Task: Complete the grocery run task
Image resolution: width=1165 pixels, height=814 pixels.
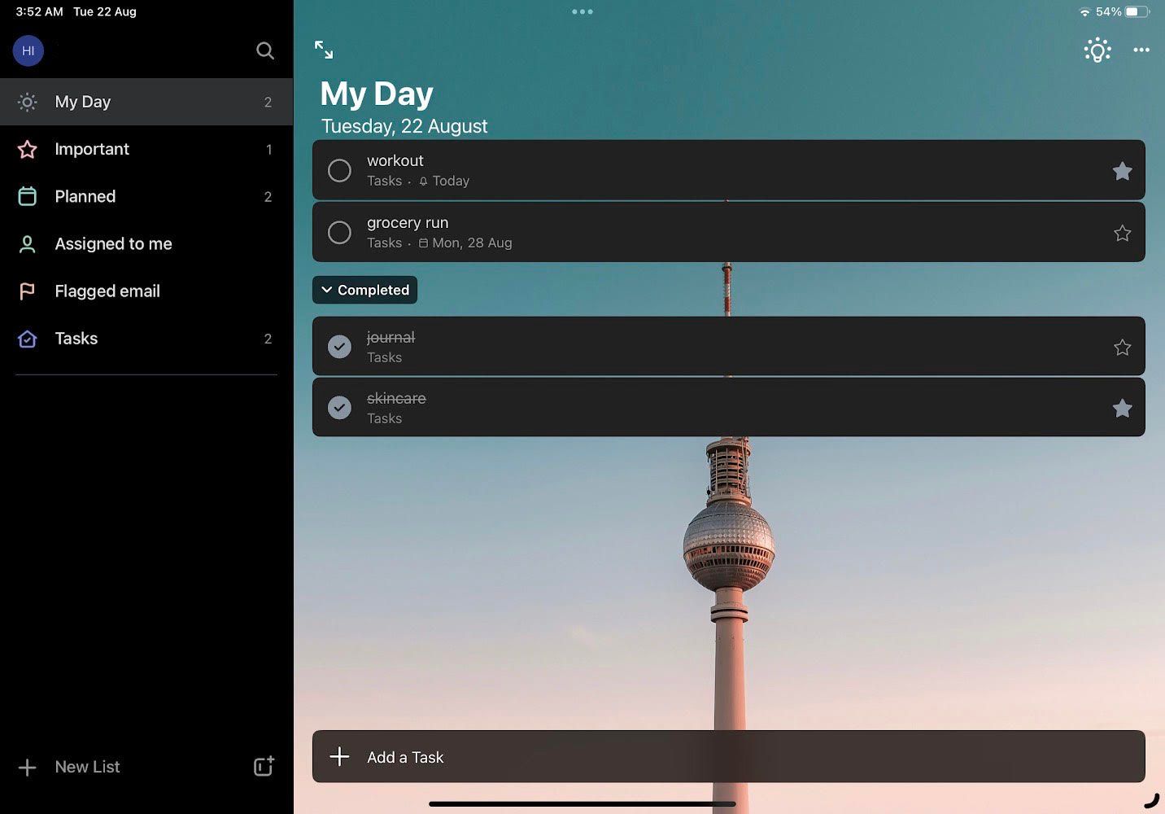Action: point(339,232)
